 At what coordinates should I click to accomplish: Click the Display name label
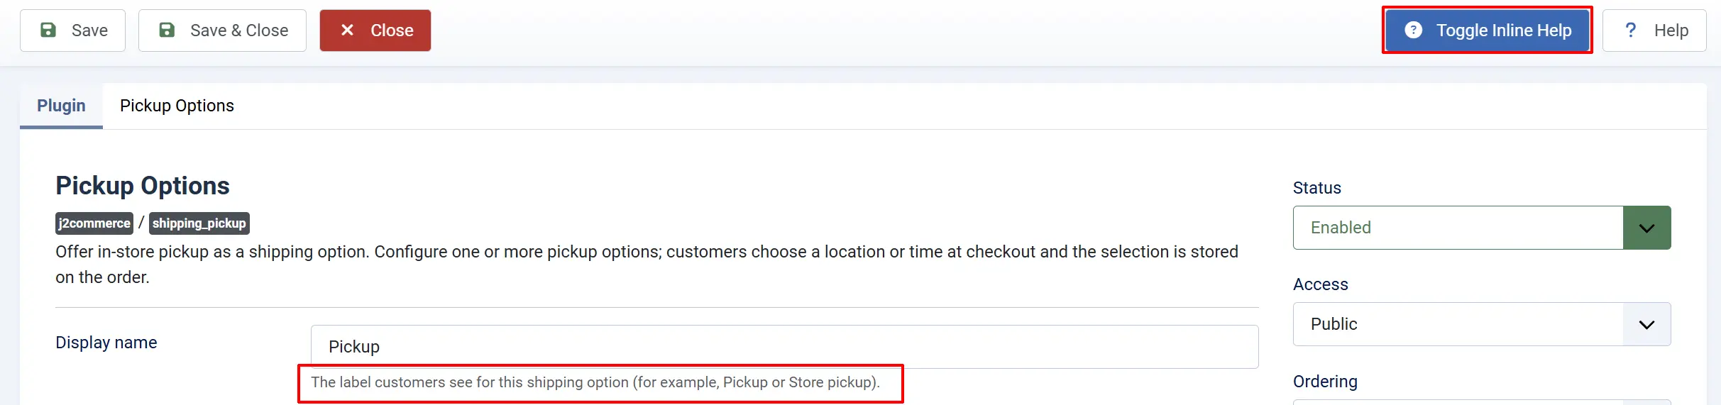tap(106, 343)
